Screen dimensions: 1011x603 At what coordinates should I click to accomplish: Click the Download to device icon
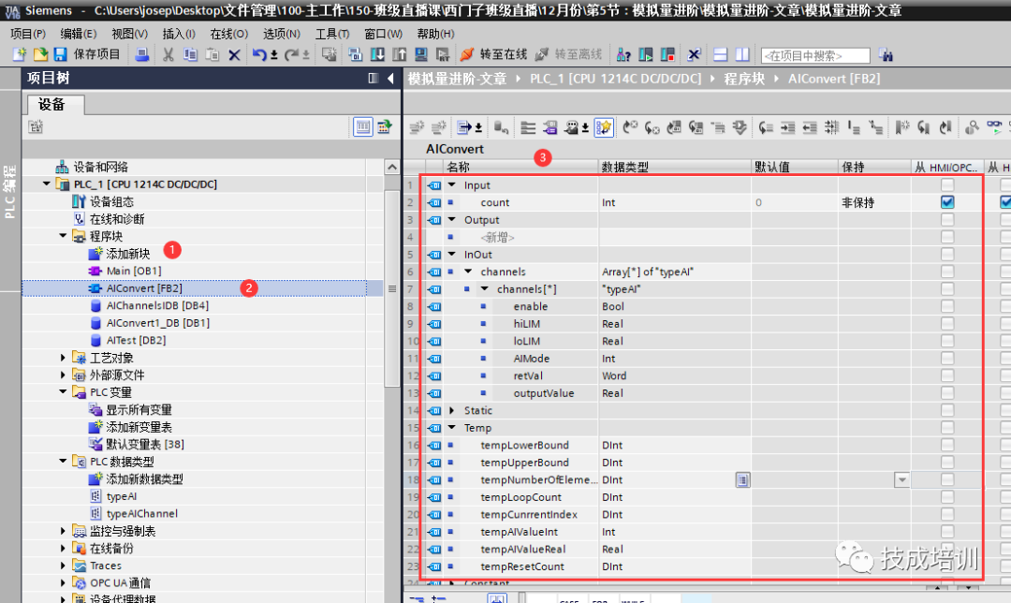click(377, 55)
